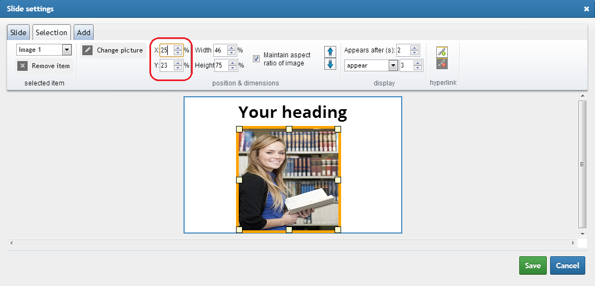Click the X position input field
595x286 pixels.
pos(167,50)
